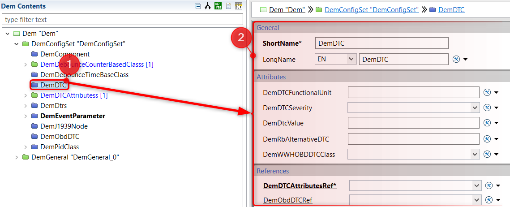Screen dimensions: 510x207
Task: Click the table column-width toolbar icon
Action: 239,6
